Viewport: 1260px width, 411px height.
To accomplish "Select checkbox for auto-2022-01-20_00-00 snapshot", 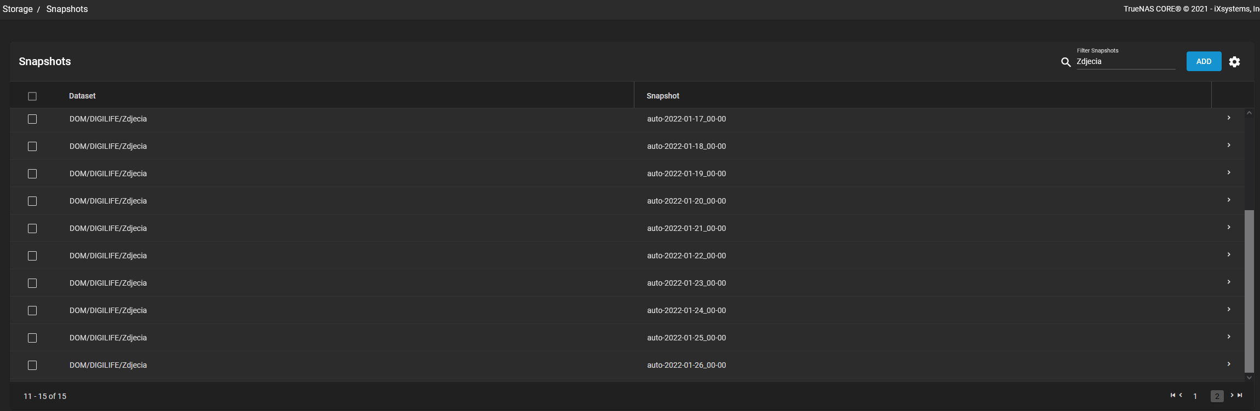I will pyautogui.click(x=32, y=201).
